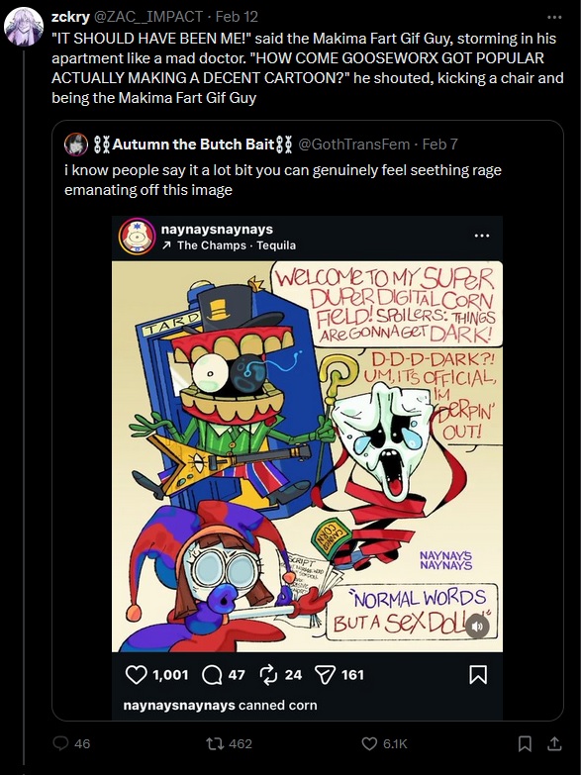Open the reply icon with 46 comments
The height and width of the screenshot is (775, 581).
tap(60, 743)
